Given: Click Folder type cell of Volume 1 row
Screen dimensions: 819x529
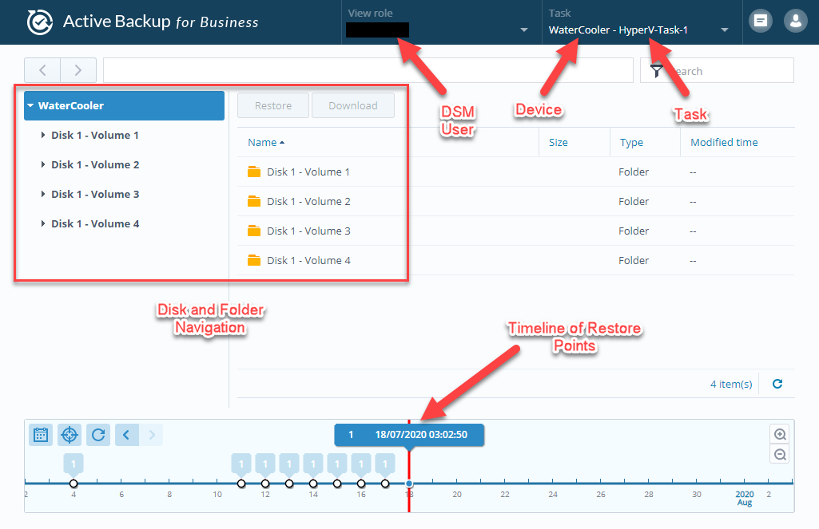Looking at the screenshot, I should click(634, 172).
